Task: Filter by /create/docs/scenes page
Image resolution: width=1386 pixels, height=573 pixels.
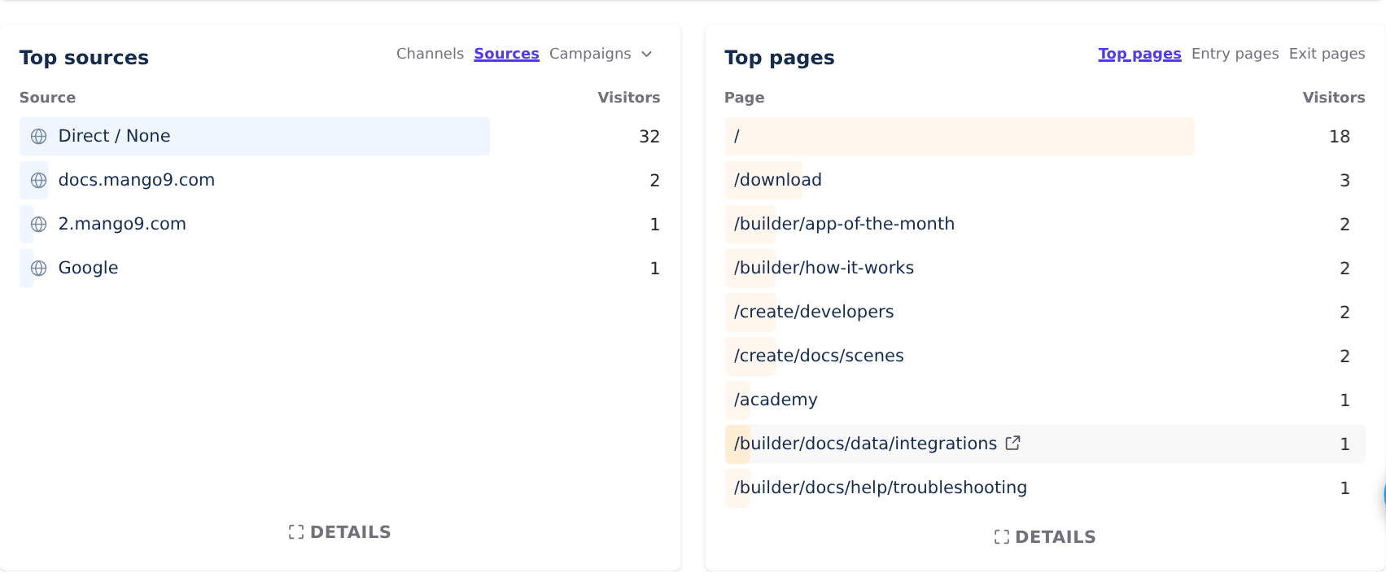Action: click(x=819, y=356)
